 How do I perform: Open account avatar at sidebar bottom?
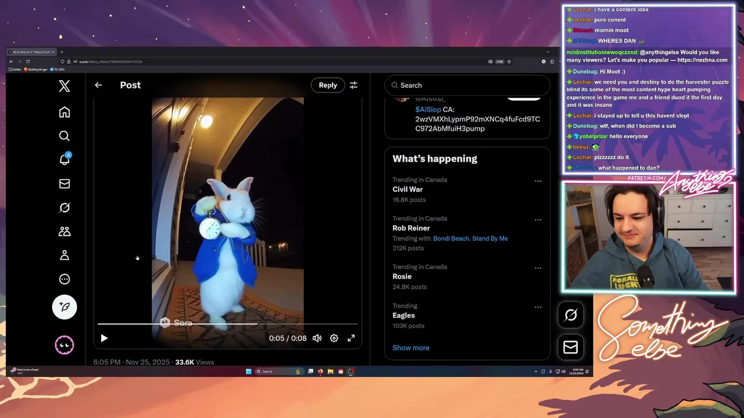point(65,345)
